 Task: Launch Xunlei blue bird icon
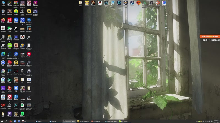click(x=16, y=89)
